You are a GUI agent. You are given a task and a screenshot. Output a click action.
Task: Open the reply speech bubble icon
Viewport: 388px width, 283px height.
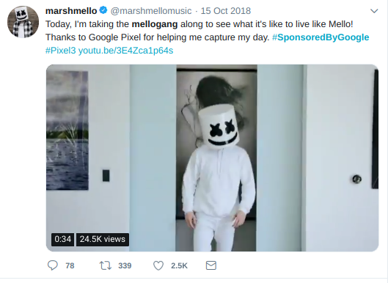[53, 265]
